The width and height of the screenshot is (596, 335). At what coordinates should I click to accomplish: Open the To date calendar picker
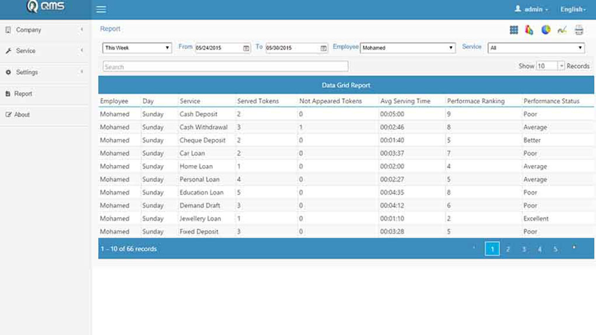pyautogui.click(x=323, y=48)
